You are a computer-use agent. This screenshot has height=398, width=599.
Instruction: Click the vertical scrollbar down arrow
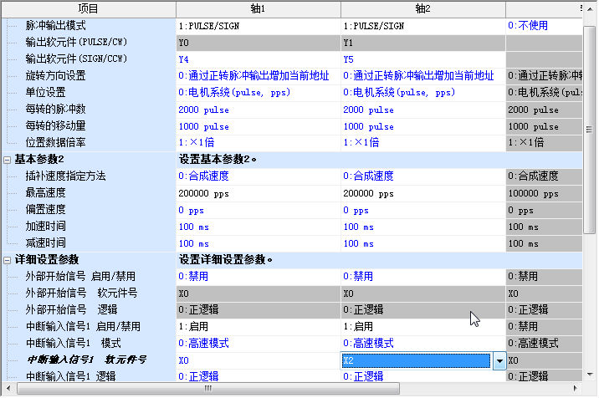590,375
